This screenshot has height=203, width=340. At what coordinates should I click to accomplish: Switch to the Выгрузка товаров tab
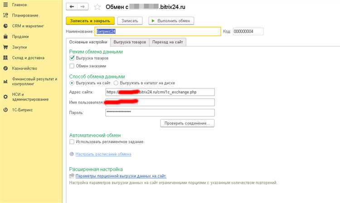pos(130,42)
